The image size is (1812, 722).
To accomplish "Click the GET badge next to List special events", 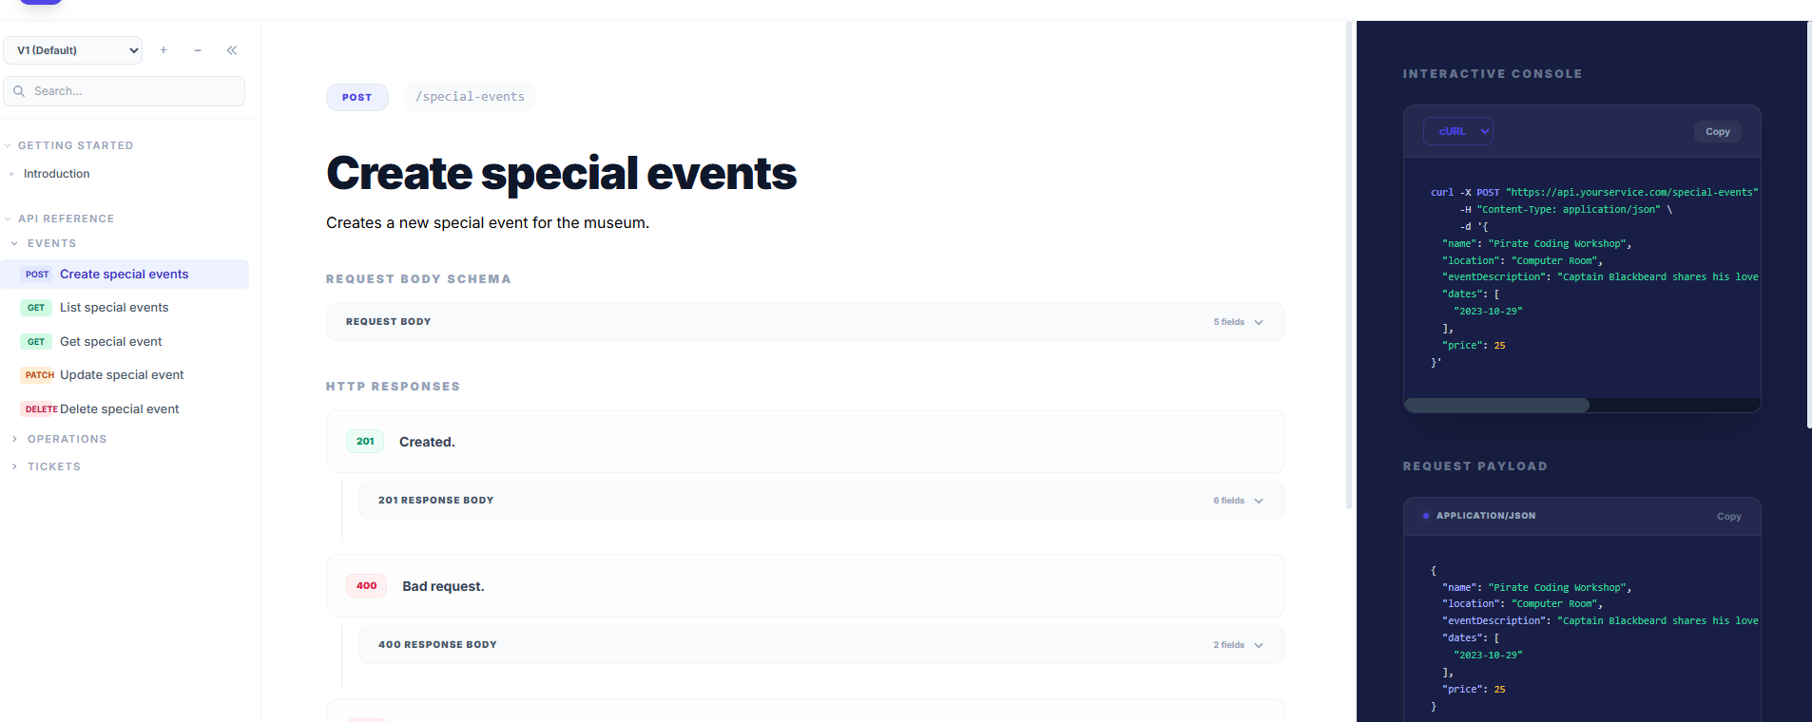I will point(35,307).
